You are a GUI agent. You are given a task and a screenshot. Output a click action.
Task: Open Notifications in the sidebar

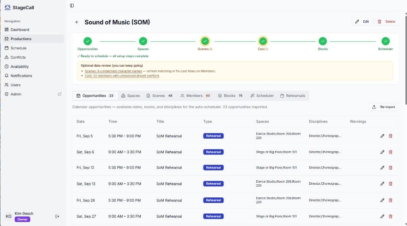[33, 76]
